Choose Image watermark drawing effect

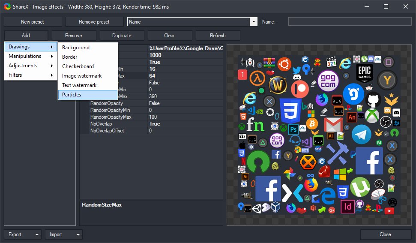point(88,76)
